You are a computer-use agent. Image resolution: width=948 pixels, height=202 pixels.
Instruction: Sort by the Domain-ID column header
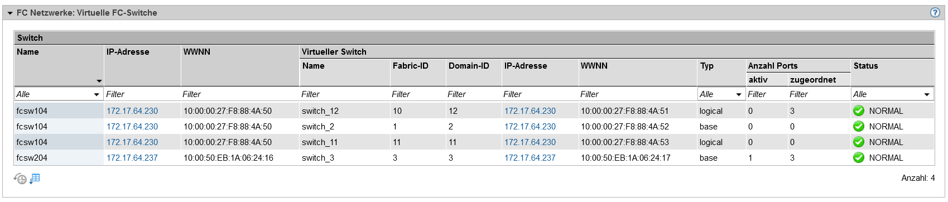[469, 66]
